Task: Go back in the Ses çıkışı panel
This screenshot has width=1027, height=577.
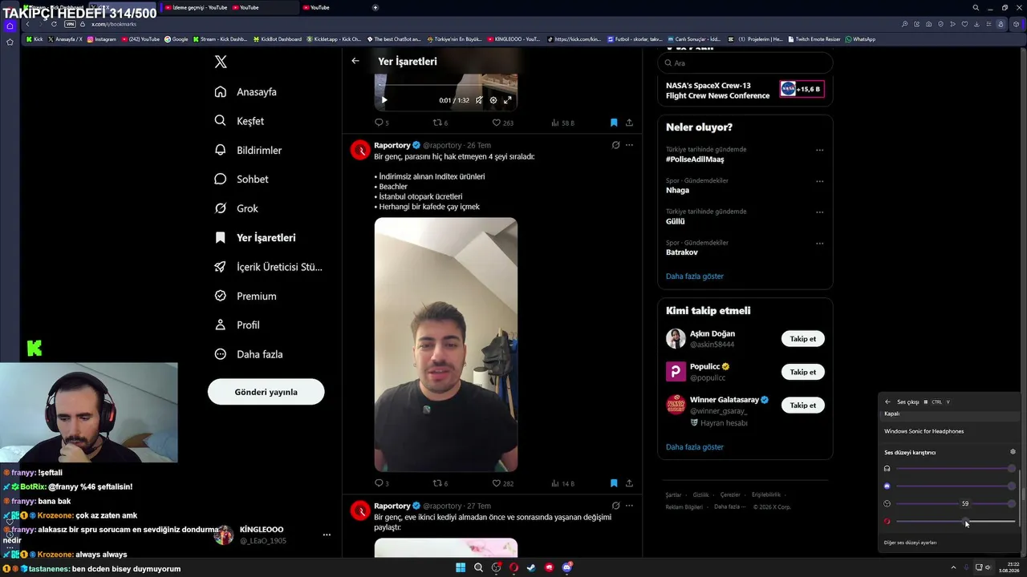Action: pos(887,401)
